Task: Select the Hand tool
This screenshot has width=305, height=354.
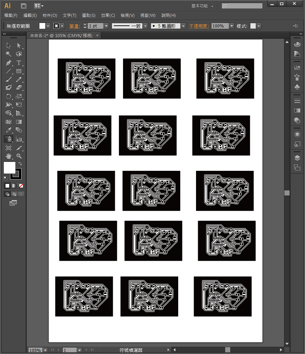Action: pyautogui.click(x=9, y=156)
